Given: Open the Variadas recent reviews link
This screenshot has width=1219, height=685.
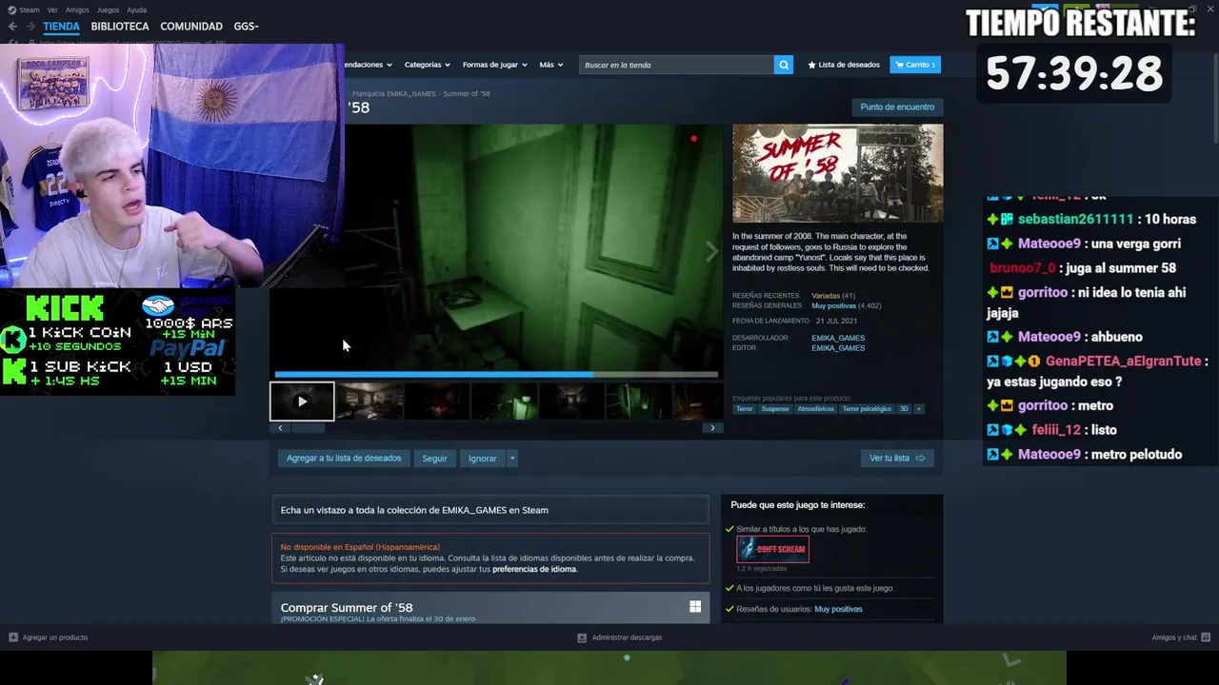Looking at the screenshot, I should [x=825, y=296].
